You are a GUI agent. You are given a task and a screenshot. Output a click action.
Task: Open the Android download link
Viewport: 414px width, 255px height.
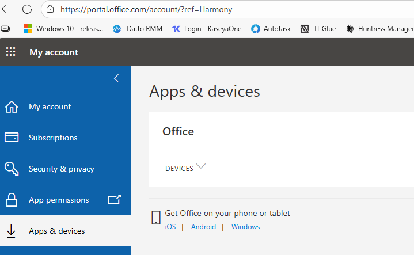tap(204, 227)
